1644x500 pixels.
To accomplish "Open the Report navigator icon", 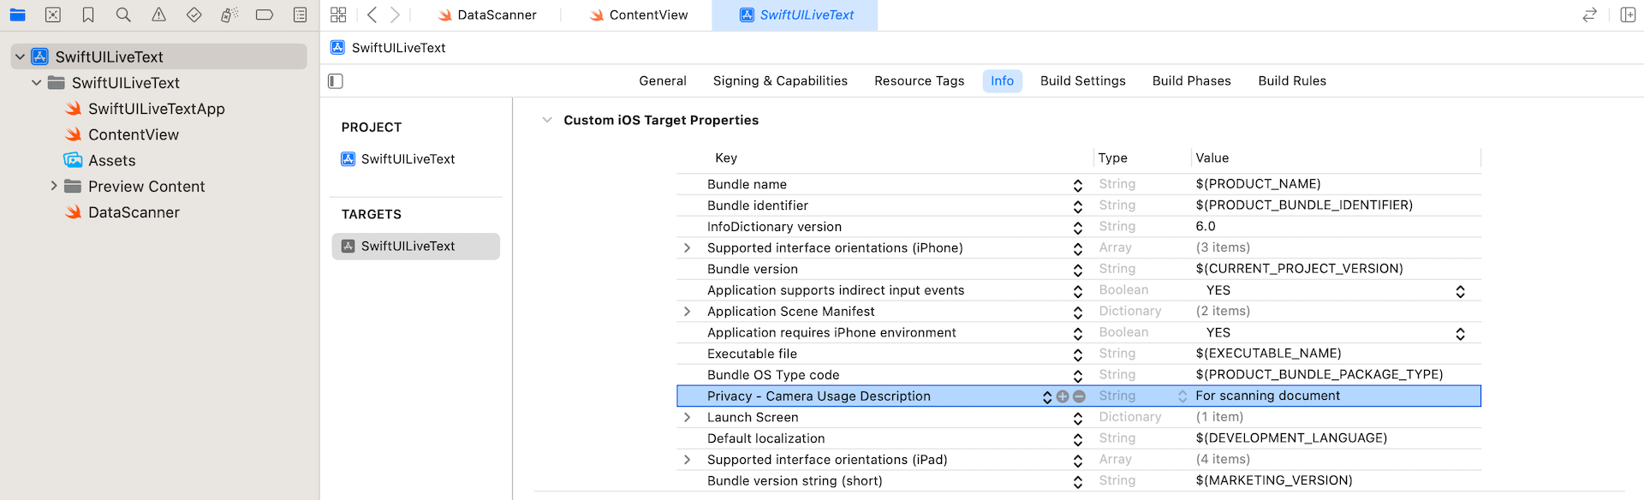I will 300,15.
